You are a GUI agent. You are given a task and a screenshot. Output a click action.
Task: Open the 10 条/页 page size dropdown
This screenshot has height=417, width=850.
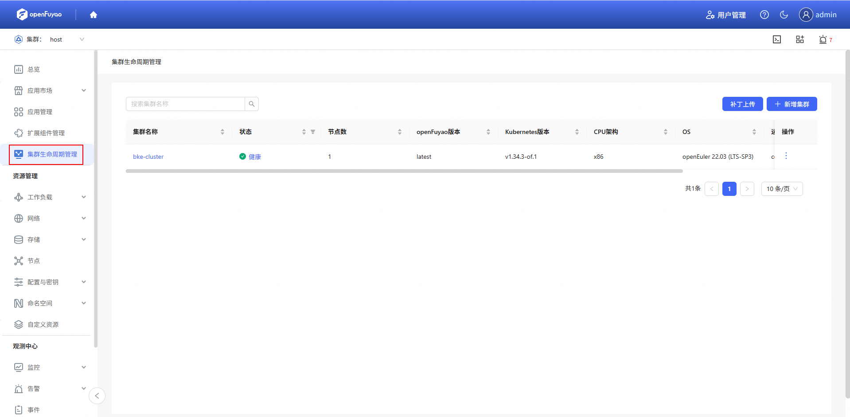782,189
